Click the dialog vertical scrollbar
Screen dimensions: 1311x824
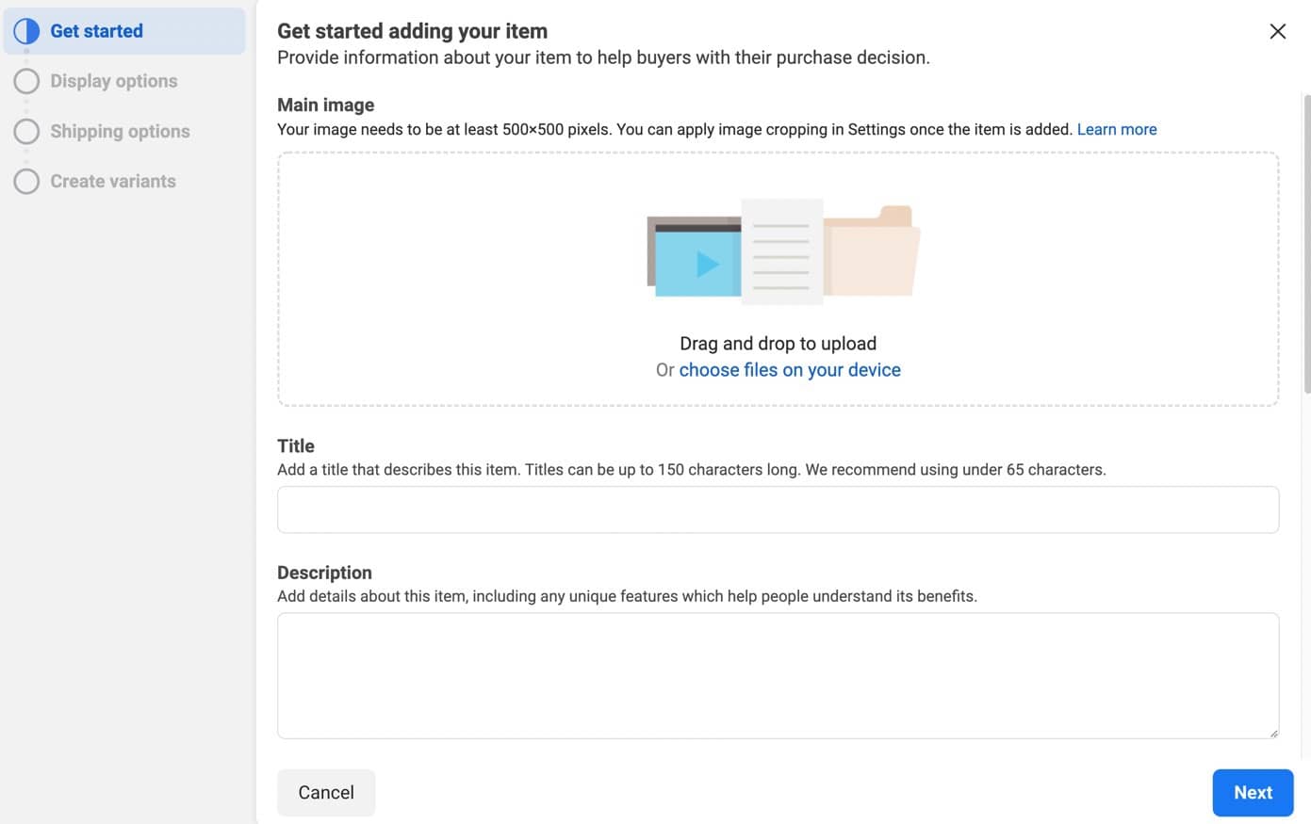[1306, 243]
